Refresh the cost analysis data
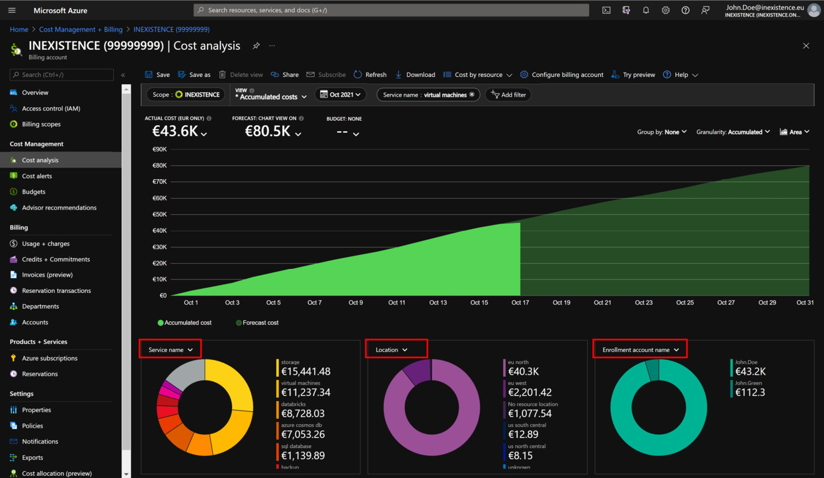 click(x=370, y=75)
